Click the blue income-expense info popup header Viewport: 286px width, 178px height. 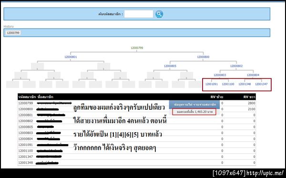[x=194, y=105]
